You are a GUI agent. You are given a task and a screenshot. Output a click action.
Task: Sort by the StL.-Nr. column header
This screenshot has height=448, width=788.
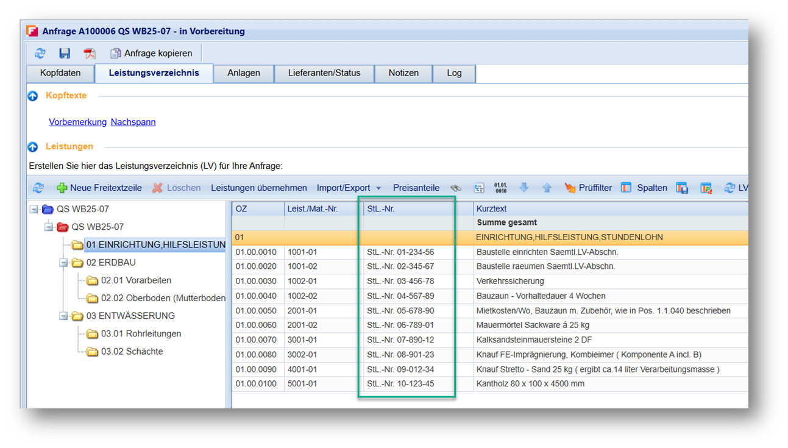coord(418,208)
